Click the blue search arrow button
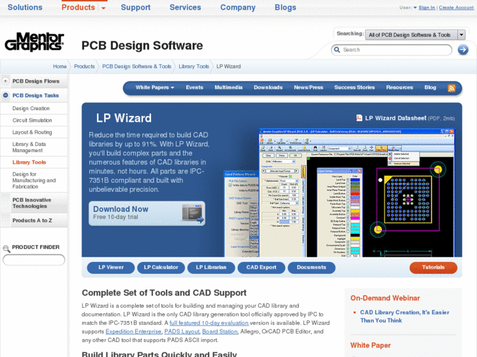 (463, 50)
